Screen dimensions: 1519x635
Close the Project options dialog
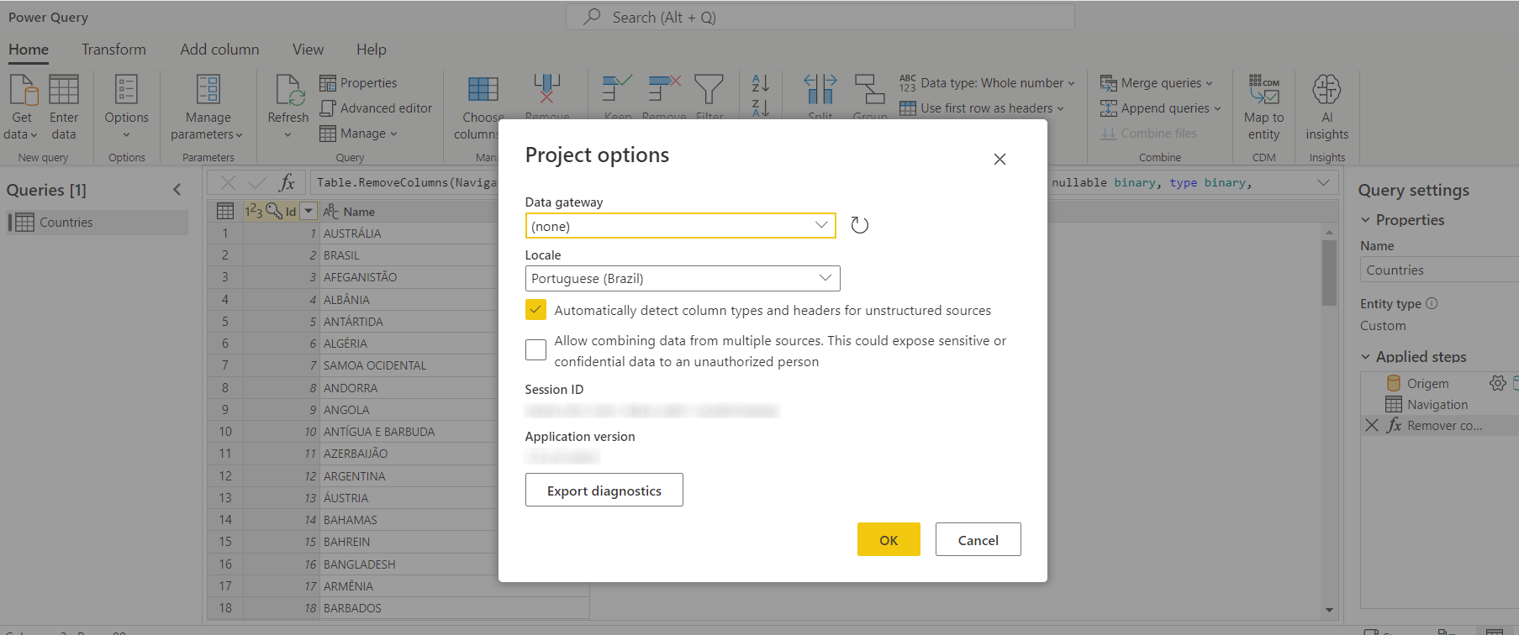999,160
